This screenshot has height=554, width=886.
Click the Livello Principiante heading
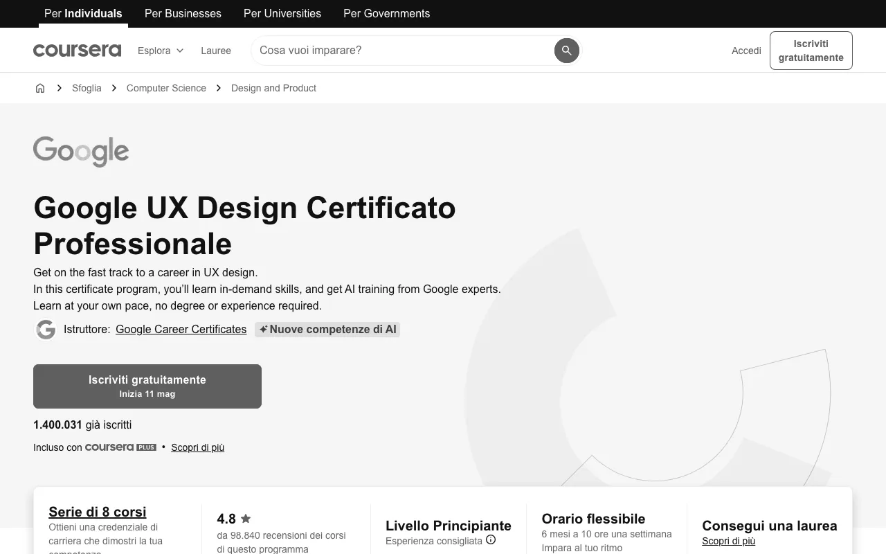point(449,526)
